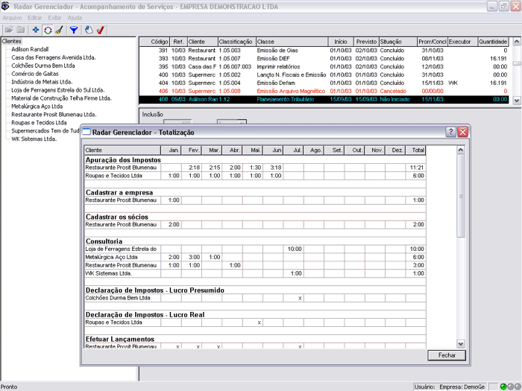522x391 pixels.
Task: Close the Totalização dialog with red X
Action: click(x=462, y=132)
